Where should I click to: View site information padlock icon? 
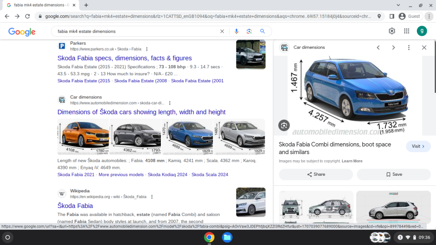pos(40,17)
